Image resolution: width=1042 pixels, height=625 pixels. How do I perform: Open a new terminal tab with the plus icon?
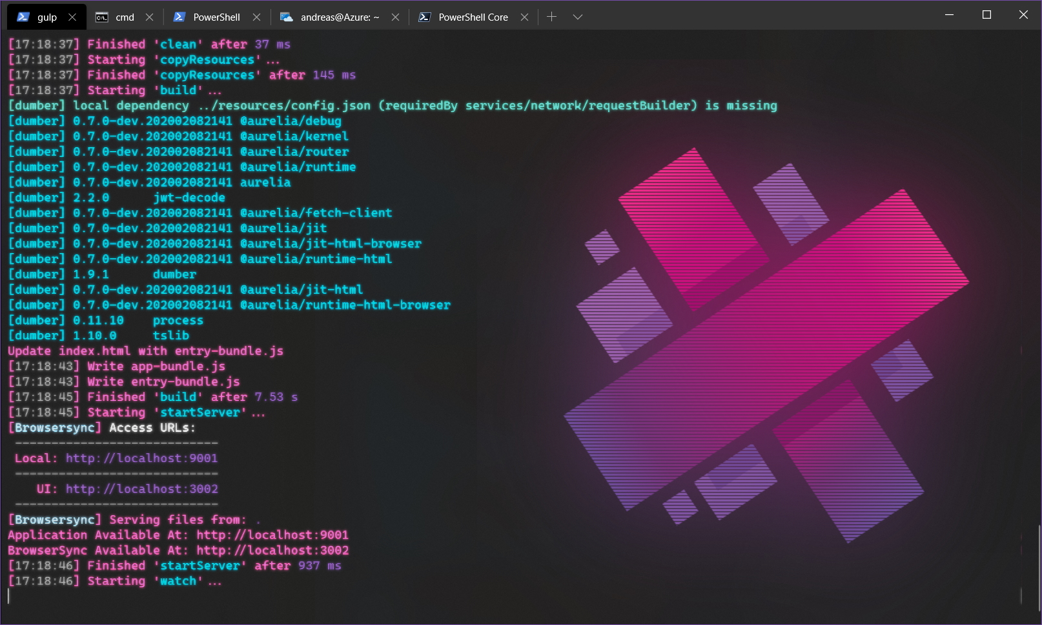pos(552,17)
